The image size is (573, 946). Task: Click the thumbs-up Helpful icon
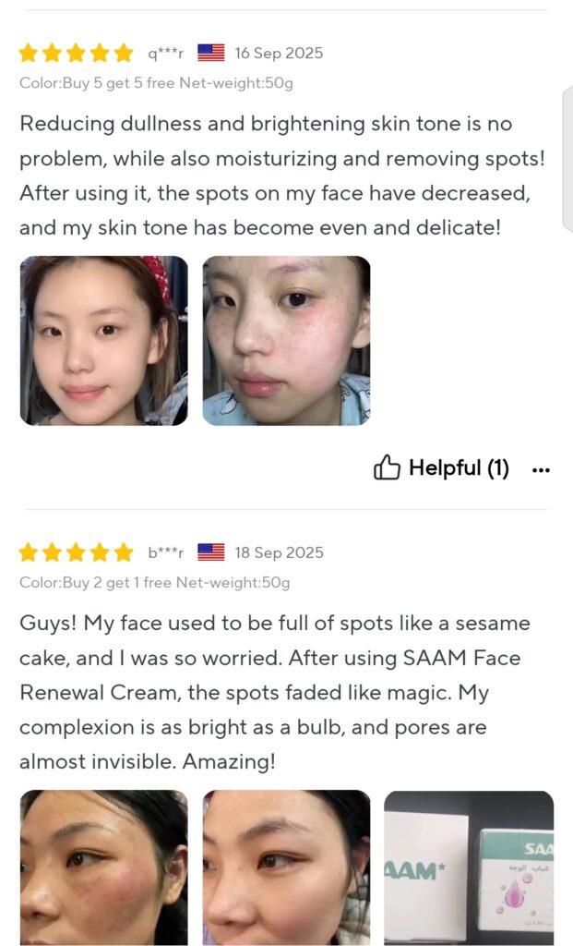[387, 467]
